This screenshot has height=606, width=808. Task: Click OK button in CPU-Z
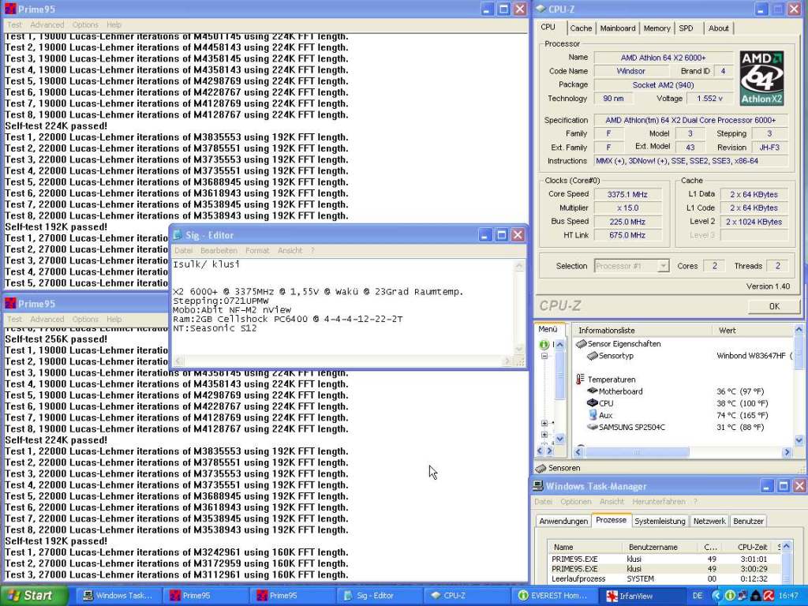tap(774, 306)
